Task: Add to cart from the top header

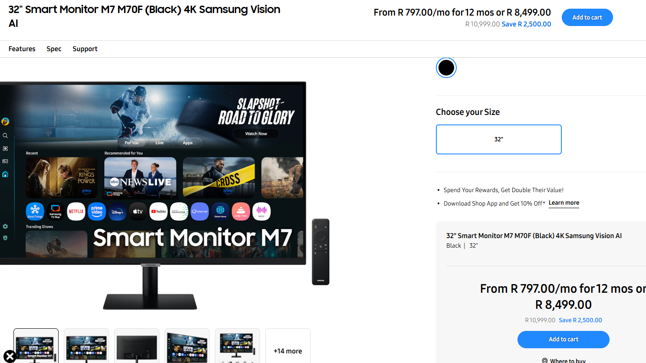Action: coord(587,17)
